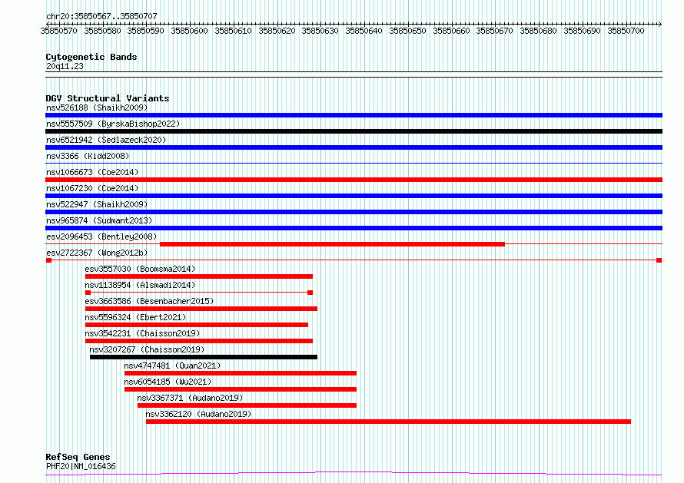Open variant nsv6521942 (Sedlazeck2020)
Viewport: 684px width, 483px height.
[106, 140]
